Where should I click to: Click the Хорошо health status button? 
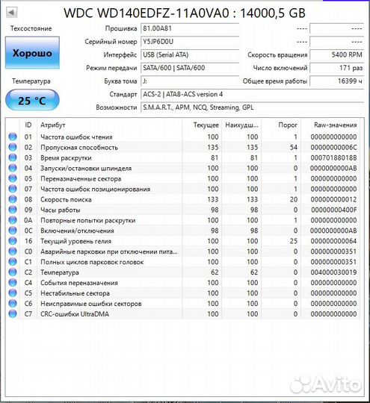[32, 53]
